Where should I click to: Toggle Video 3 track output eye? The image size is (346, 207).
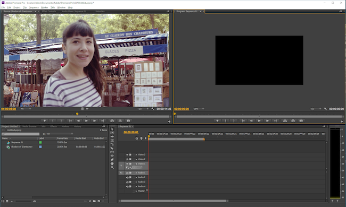[127, 154]
